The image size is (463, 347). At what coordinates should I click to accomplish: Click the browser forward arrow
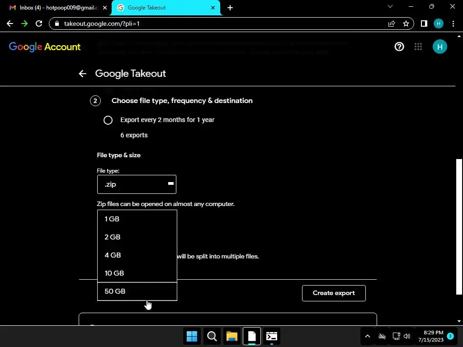coord(24,23)
